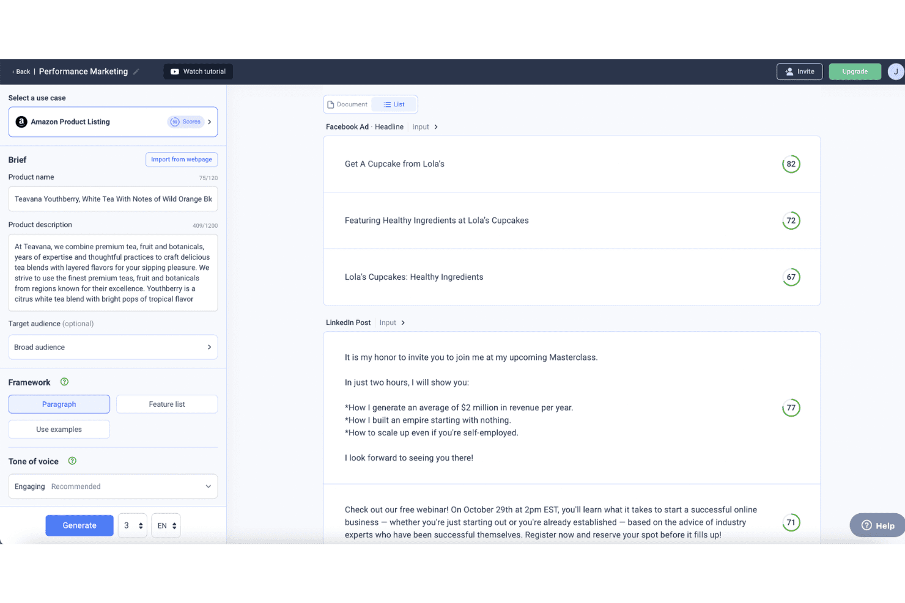Switch to Document view tab
Image resolution: width=905 pixels, height=603 pixels.
pyautogui.click(x=347, y=104)
